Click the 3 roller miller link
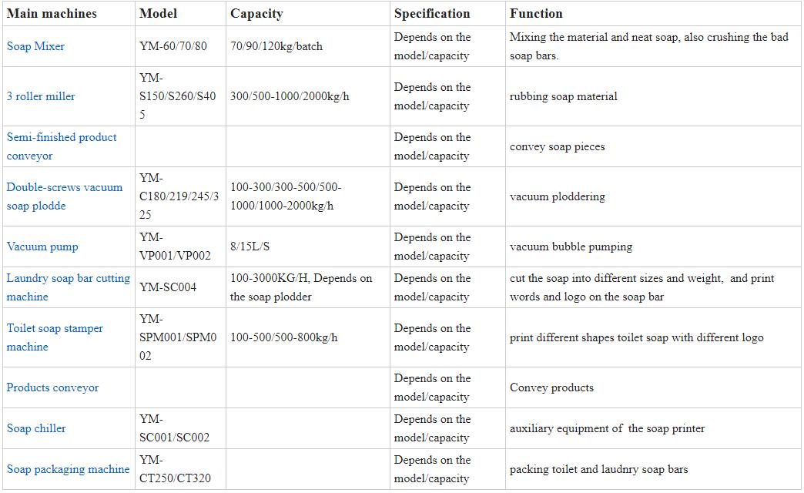 coord(41,96)
